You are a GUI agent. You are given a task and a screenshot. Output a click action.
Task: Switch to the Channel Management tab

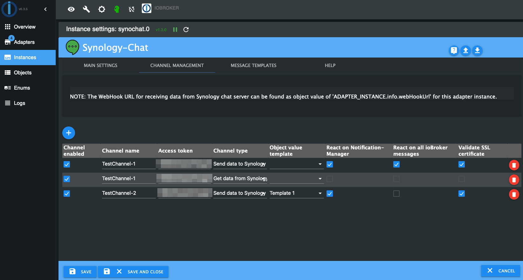[x=177, y=65]
